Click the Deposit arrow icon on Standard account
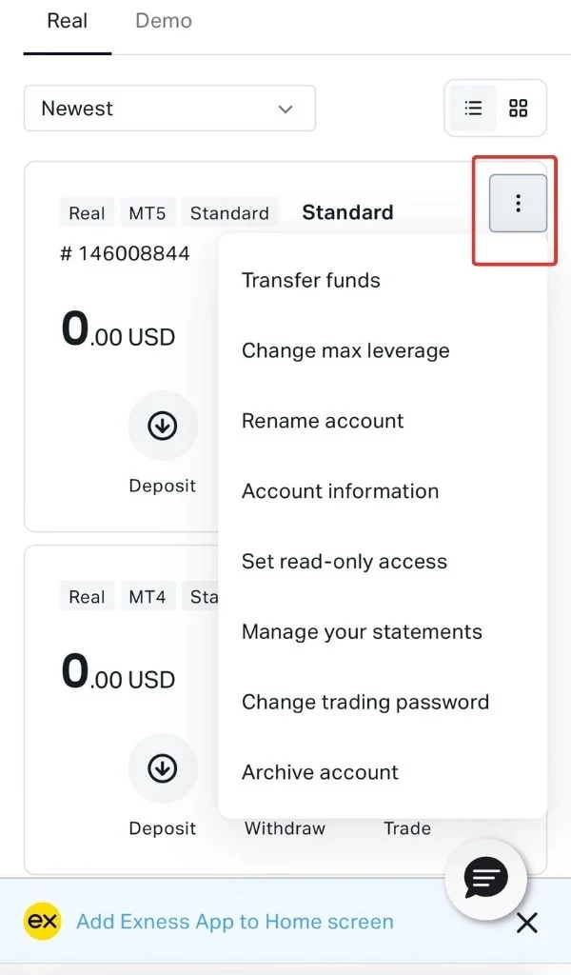Viewport: 571px width, 975px height. [x=162, y=426]
